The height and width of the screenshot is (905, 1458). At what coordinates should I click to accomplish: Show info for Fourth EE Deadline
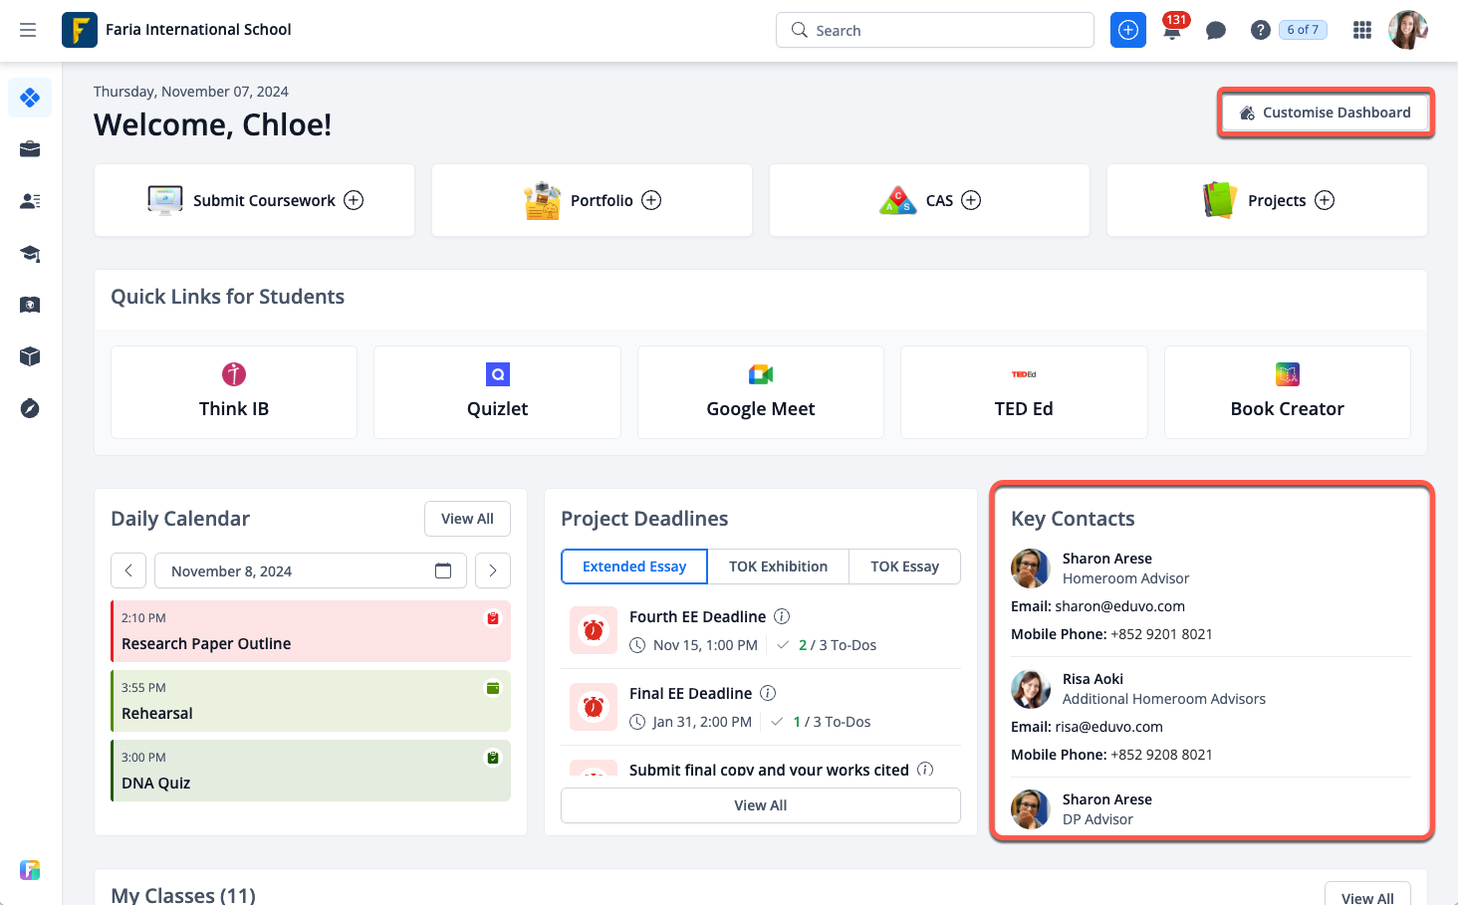(x=782, y=616)
